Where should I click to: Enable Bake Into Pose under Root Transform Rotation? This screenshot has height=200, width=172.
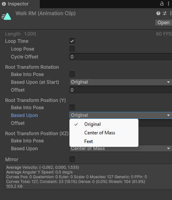pos(72,74)
